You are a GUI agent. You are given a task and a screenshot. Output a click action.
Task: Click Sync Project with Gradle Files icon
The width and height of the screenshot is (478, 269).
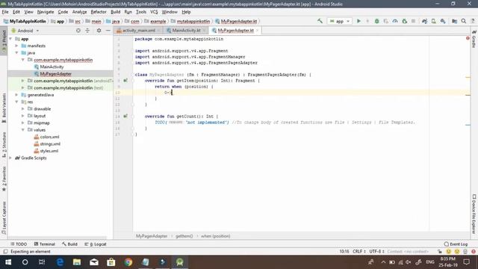[424, 21]
